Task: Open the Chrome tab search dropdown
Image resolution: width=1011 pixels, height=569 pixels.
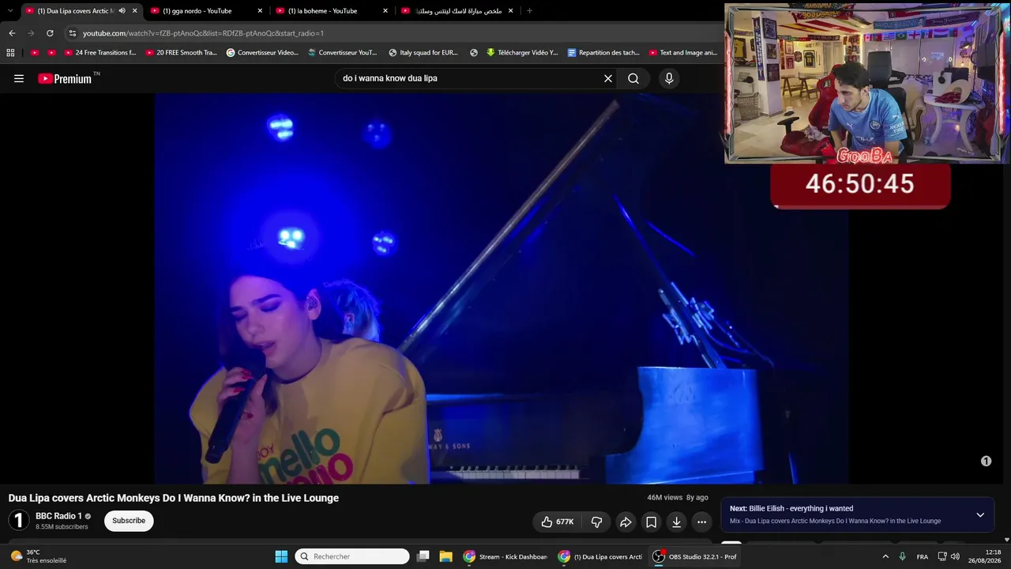Action: (x=9, y=11)
